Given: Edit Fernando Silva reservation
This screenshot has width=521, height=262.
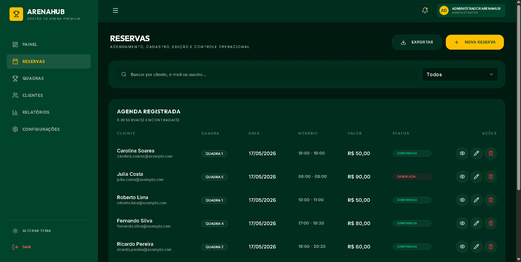Looking at the screenshot, I should [476, 223].
